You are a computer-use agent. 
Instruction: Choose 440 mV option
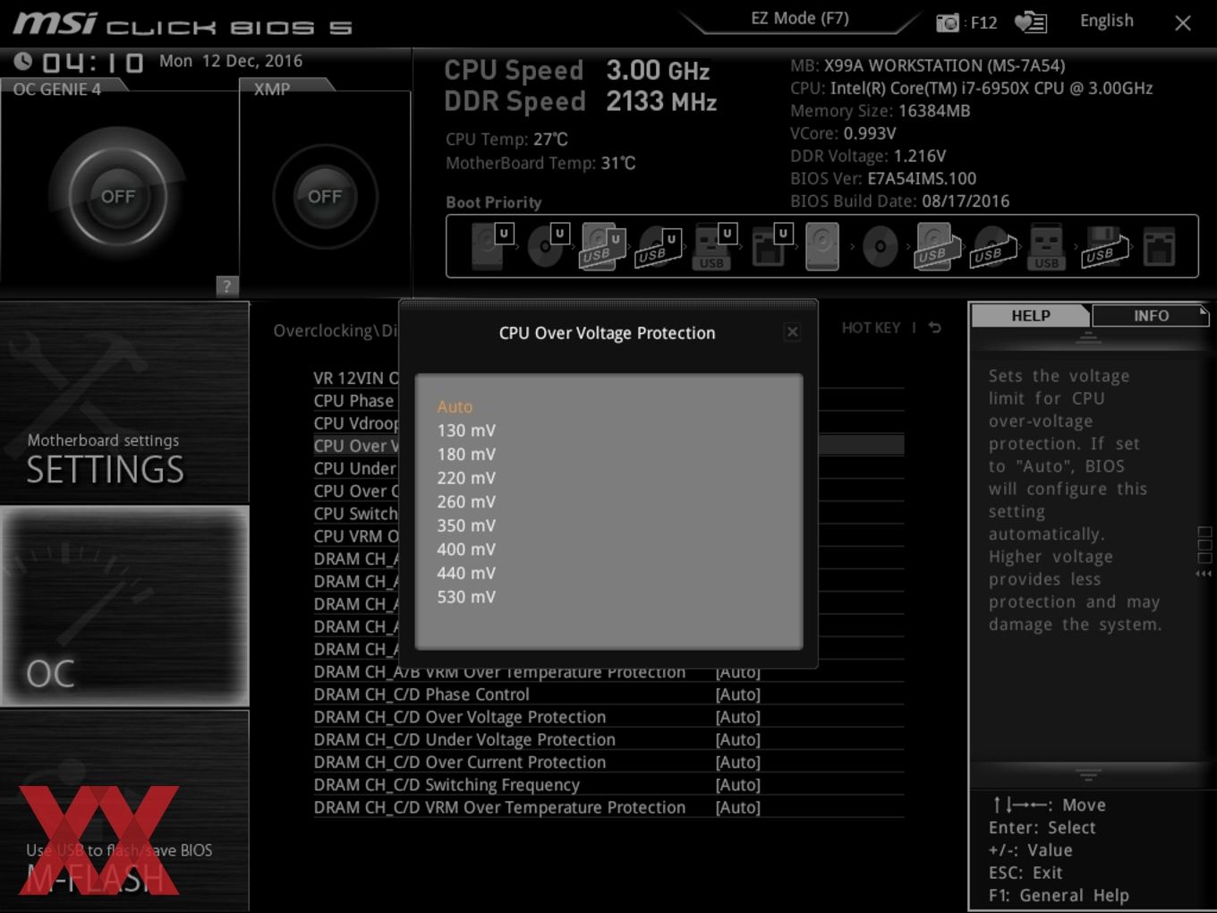coord(466,573)
